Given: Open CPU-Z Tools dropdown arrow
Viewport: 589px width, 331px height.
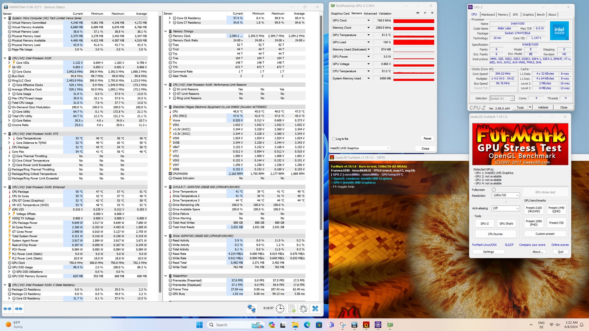Looking at the screenshot, I should pos(530,107).
